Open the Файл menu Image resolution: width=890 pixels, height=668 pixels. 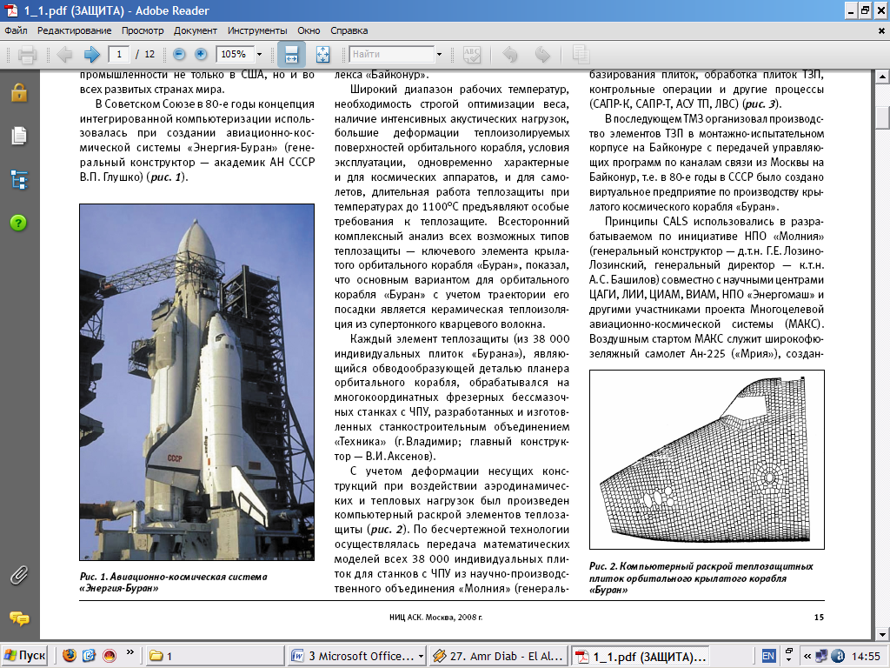(x=16, y=30)
